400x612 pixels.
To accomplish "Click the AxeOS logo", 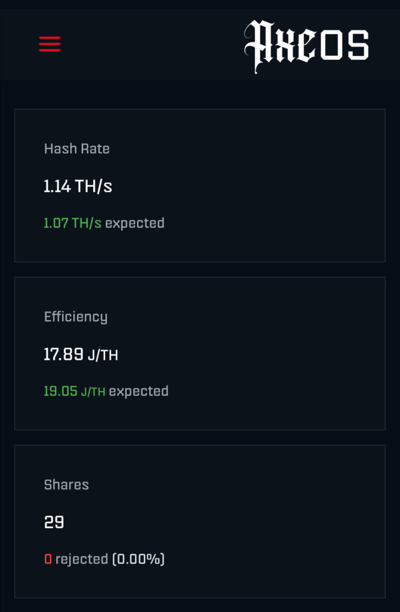I will [306, 46].
